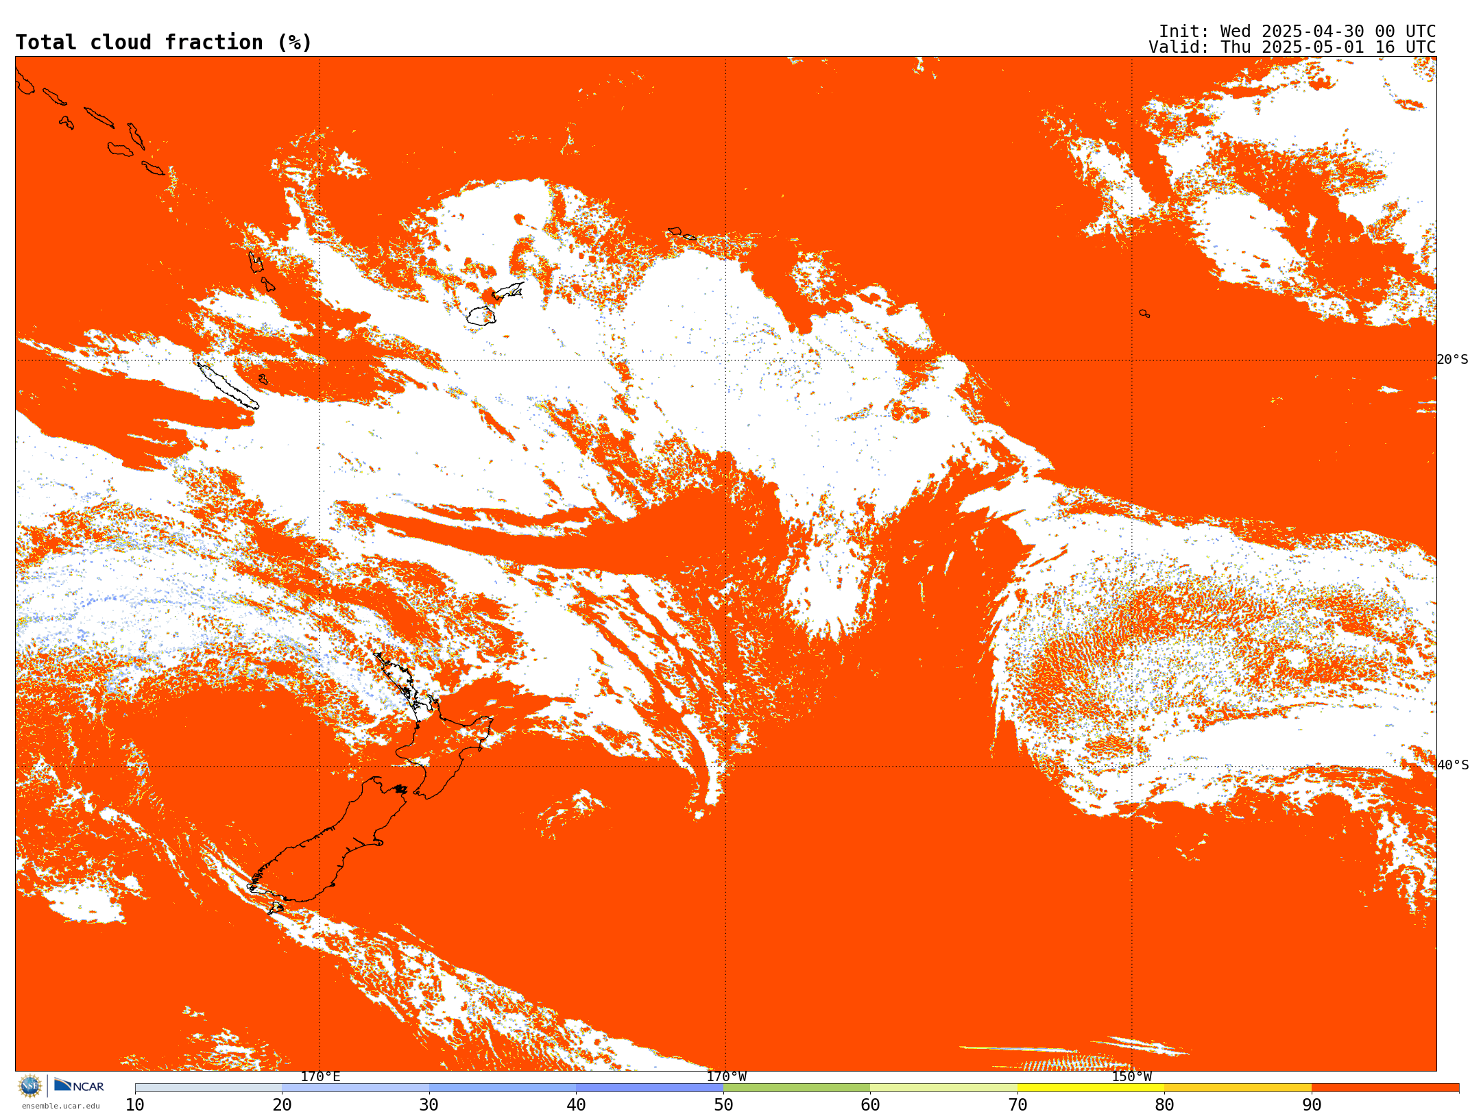The width and height of the screenshot is (1481, 1114).
Task: Click the colorbar tick label 90
Action: (x=1312, y=1105)
